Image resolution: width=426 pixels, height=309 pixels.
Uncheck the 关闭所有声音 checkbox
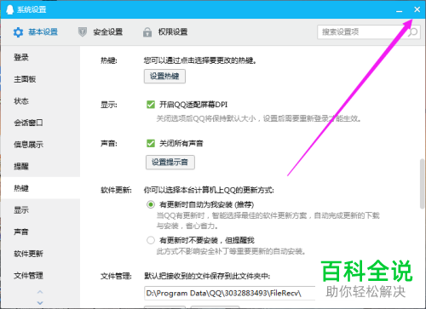[x=151, y=143]
